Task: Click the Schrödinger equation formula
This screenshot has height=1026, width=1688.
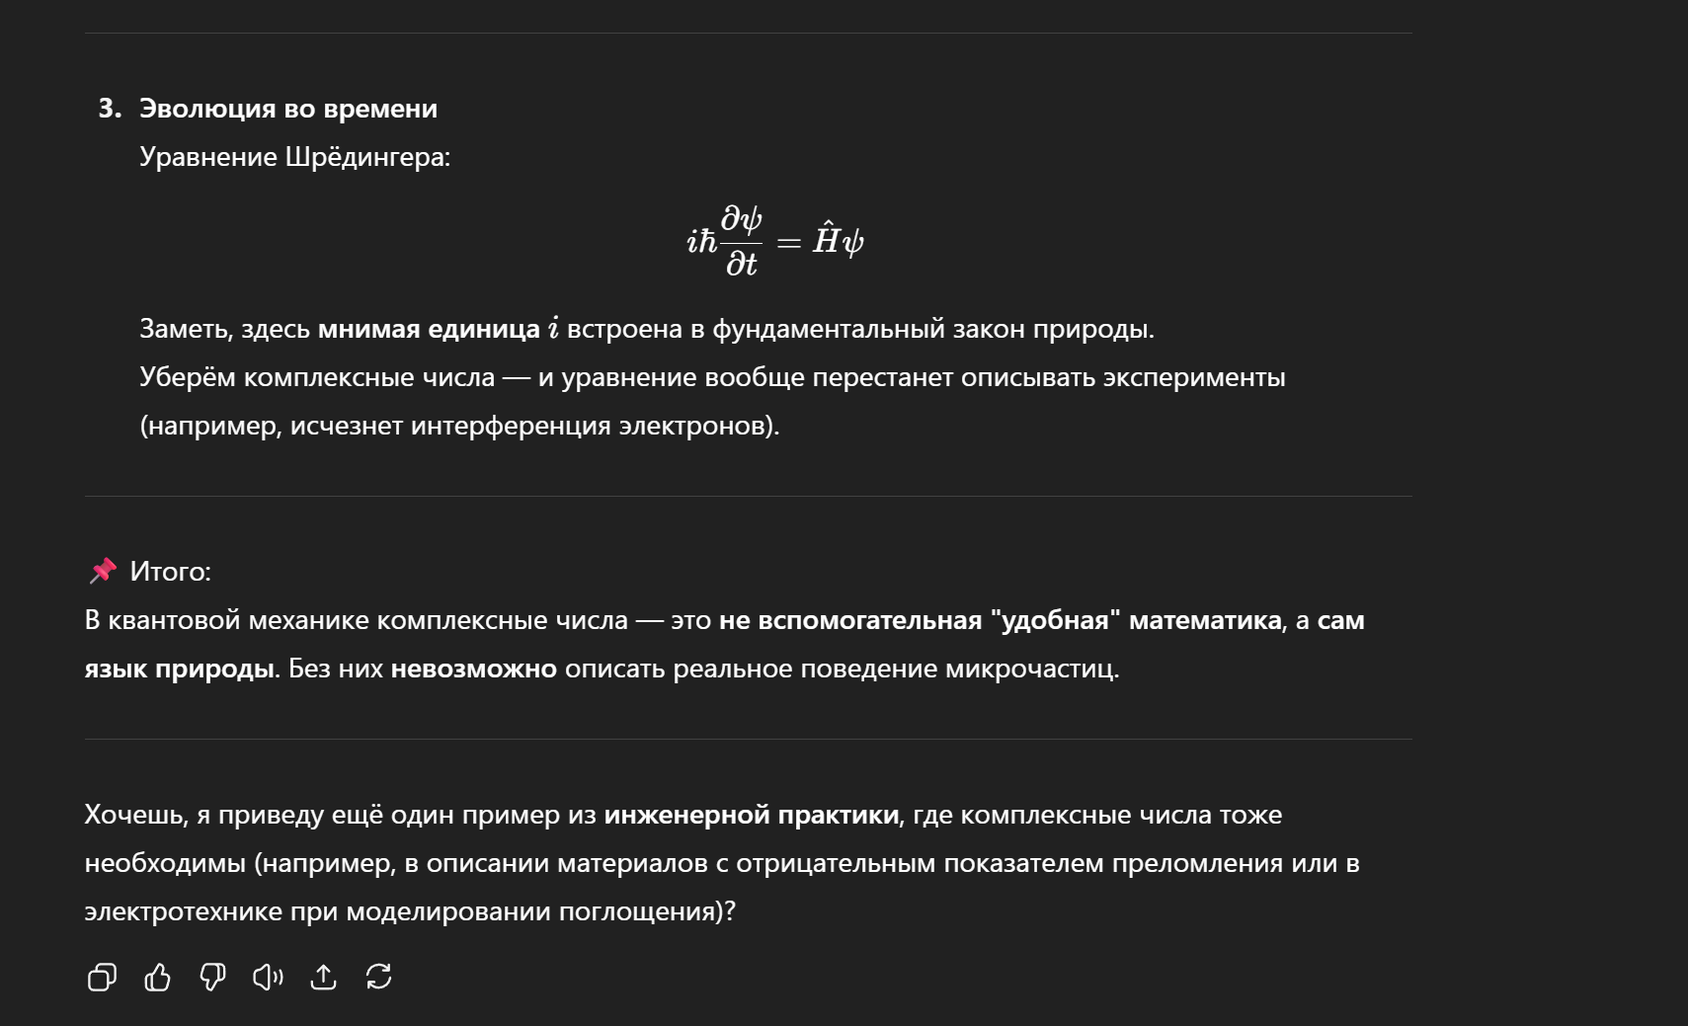Action: click(x=775, y=241)
